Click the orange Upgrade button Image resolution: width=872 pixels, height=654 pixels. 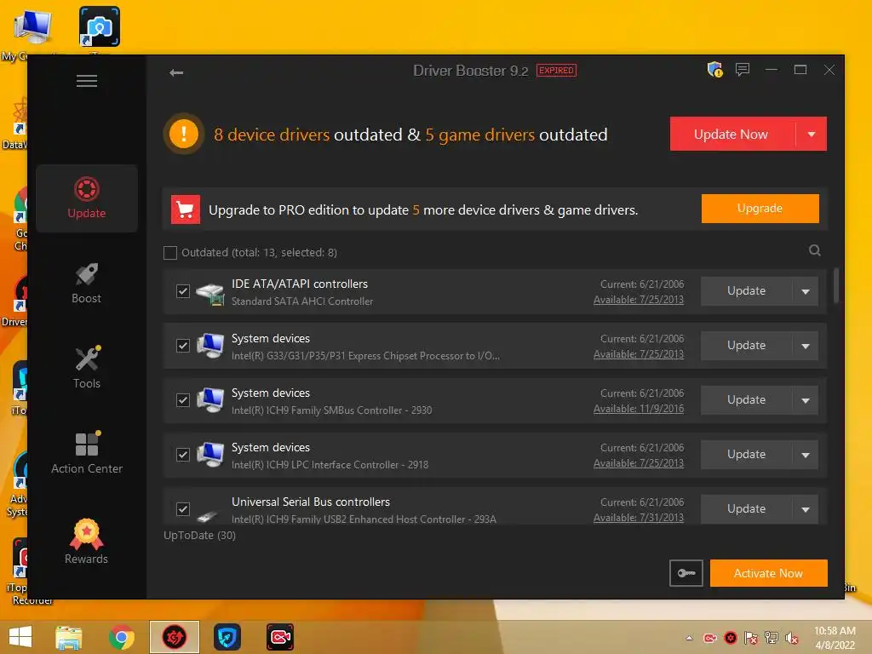(x=760, y=209)
